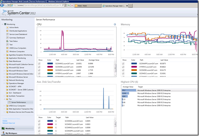Image resolution: width=199 pixels, height=136 pixels.
Task: Uncheck Show for SCOMDB1.scom2k7.com in CPU legend
Action: 39,67
